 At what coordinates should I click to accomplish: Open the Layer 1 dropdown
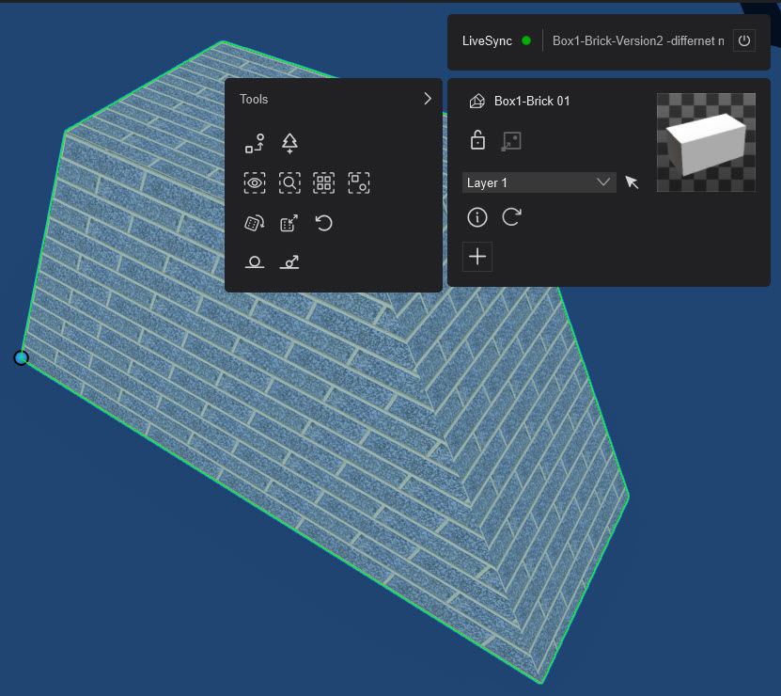pyautogui.click(x=539, y=182)
